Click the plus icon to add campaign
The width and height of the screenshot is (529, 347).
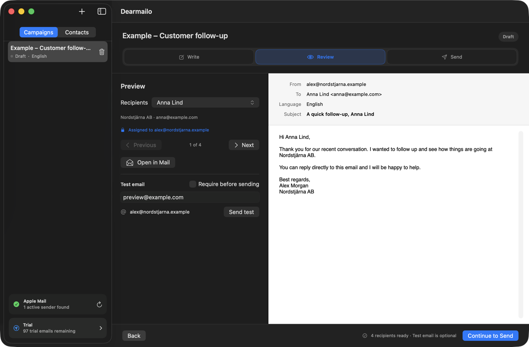coord(82,12)
